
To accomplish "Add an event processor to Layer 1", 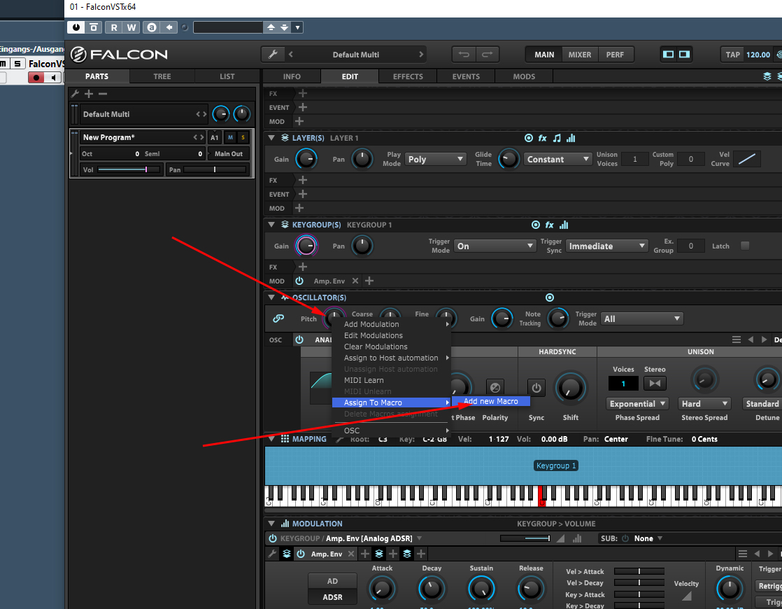I will 303,194.
